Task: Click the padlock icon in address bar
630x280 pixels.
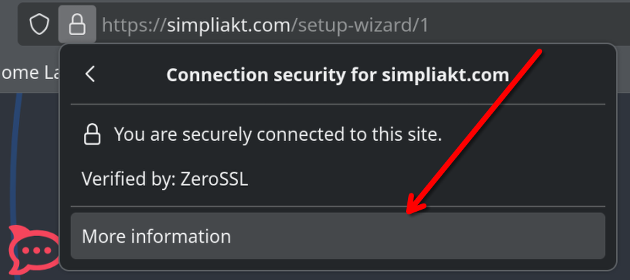Action: tap(77, 26)
